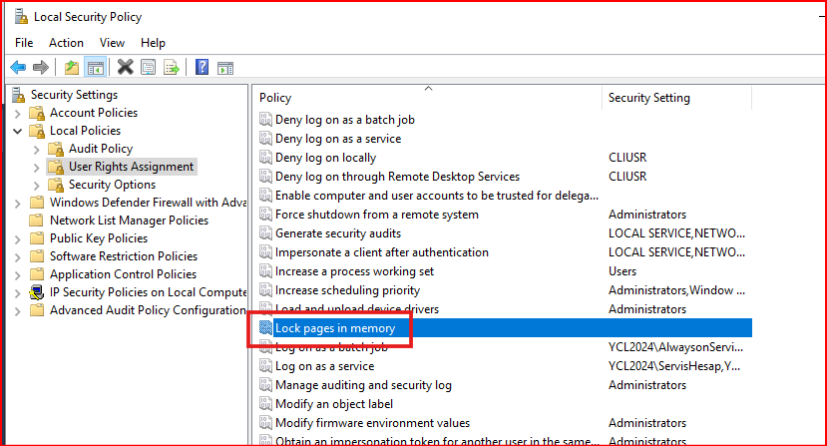Click the Back arrow toolbar icon

[x=17, y=68]
